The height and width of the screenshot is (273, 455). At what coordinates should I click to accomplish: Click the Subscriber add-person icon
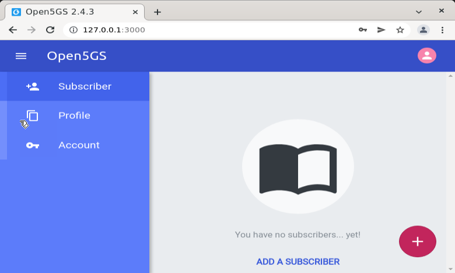33,86
